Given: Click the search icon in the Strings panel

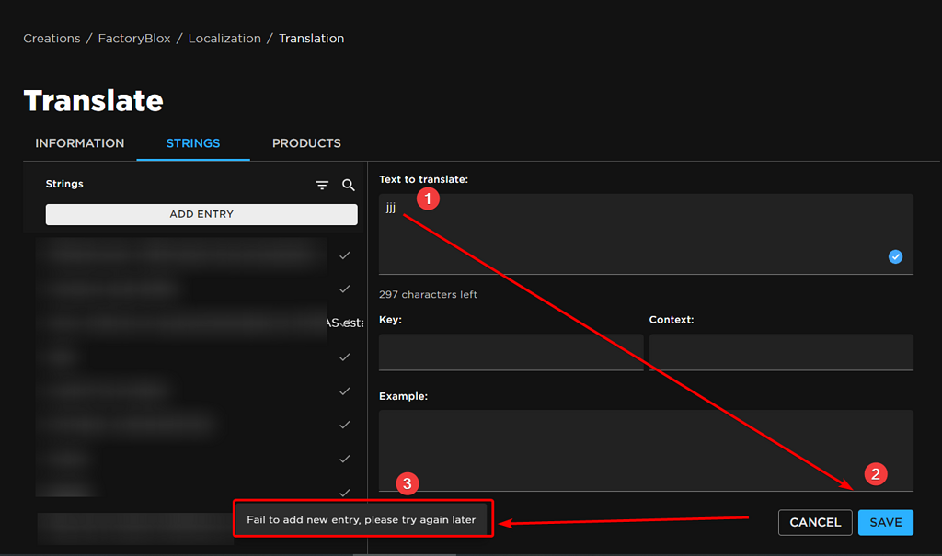Looking at the screenshot, I should tap(348, 185).
